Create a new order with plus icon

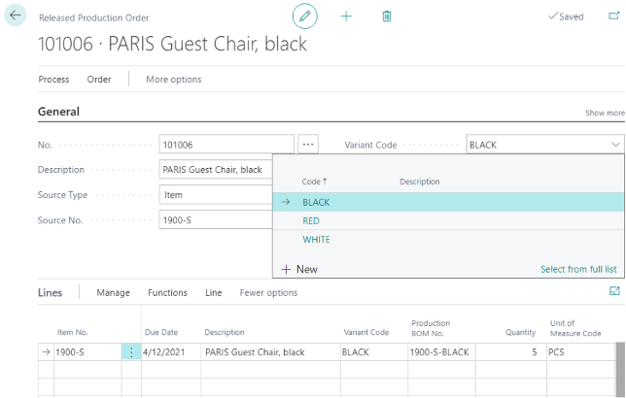346,17
